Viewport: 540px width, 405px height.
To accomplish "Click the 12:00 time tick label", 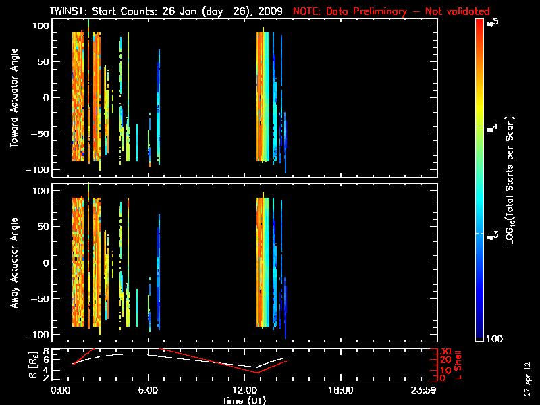I will (246, 391).
